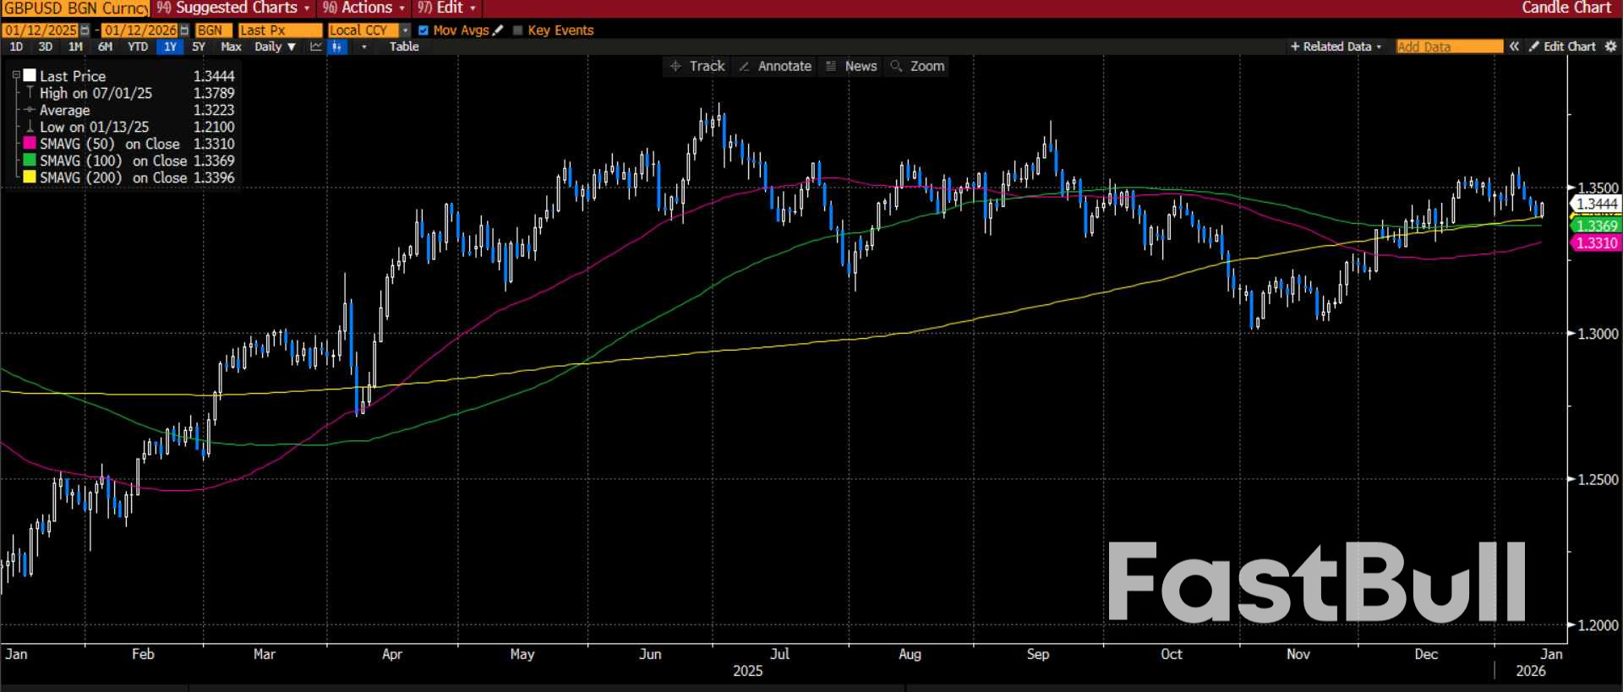
Task: Select the candlestick chart type icon
Action: tap(338, 46)
